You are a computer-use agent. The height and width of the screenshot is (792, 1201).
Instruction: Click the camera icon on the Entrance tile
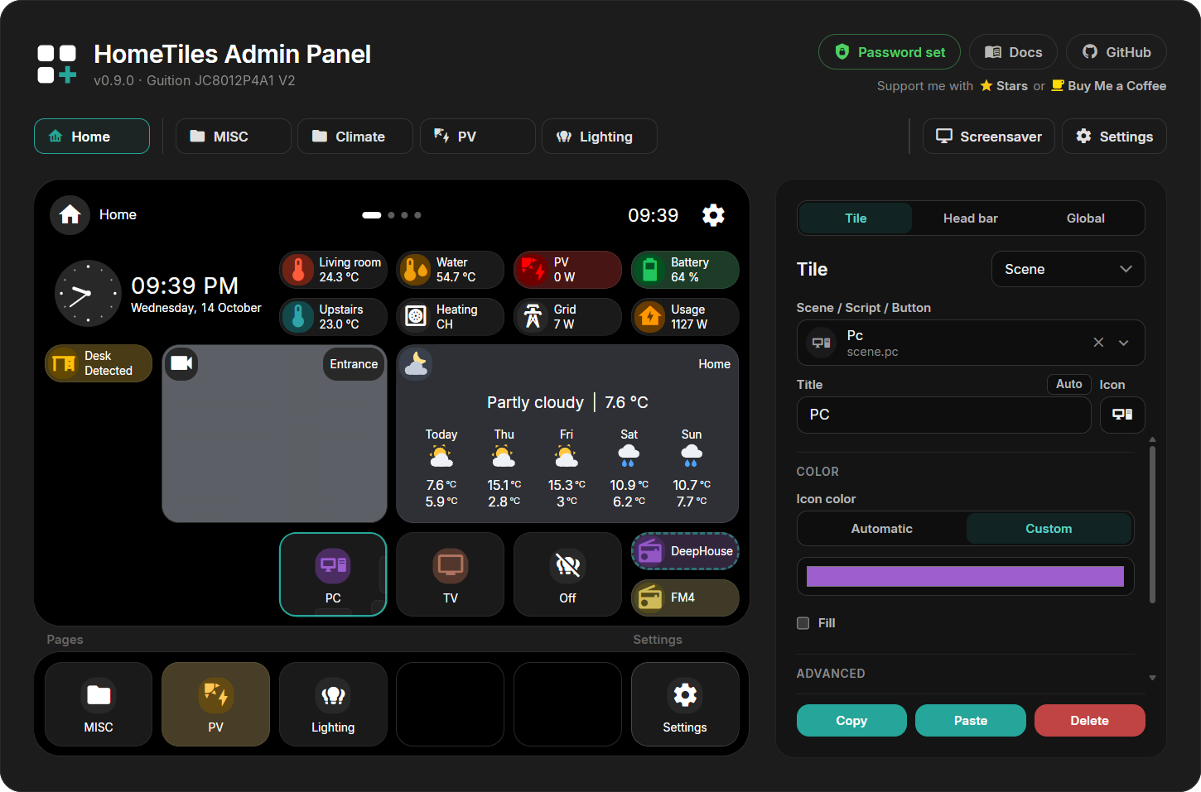tap(181, 363)
